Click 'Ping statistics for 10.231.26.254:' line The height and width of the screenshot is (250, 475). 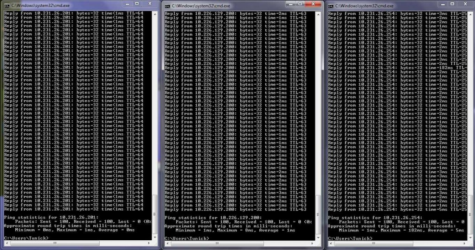coord(375,217)
